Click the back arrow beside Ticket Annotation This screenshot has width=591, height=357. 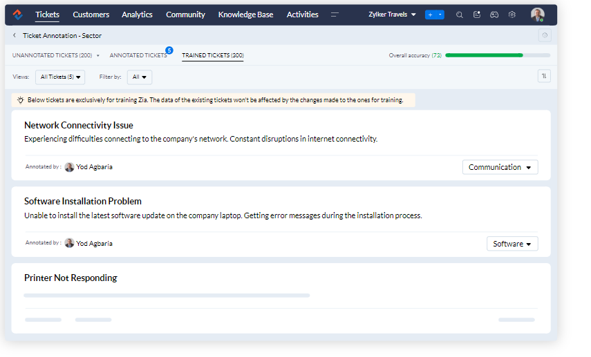15,35
